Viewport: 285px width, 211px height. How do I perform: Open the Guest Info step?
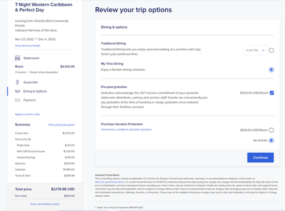tap(30, 82)
